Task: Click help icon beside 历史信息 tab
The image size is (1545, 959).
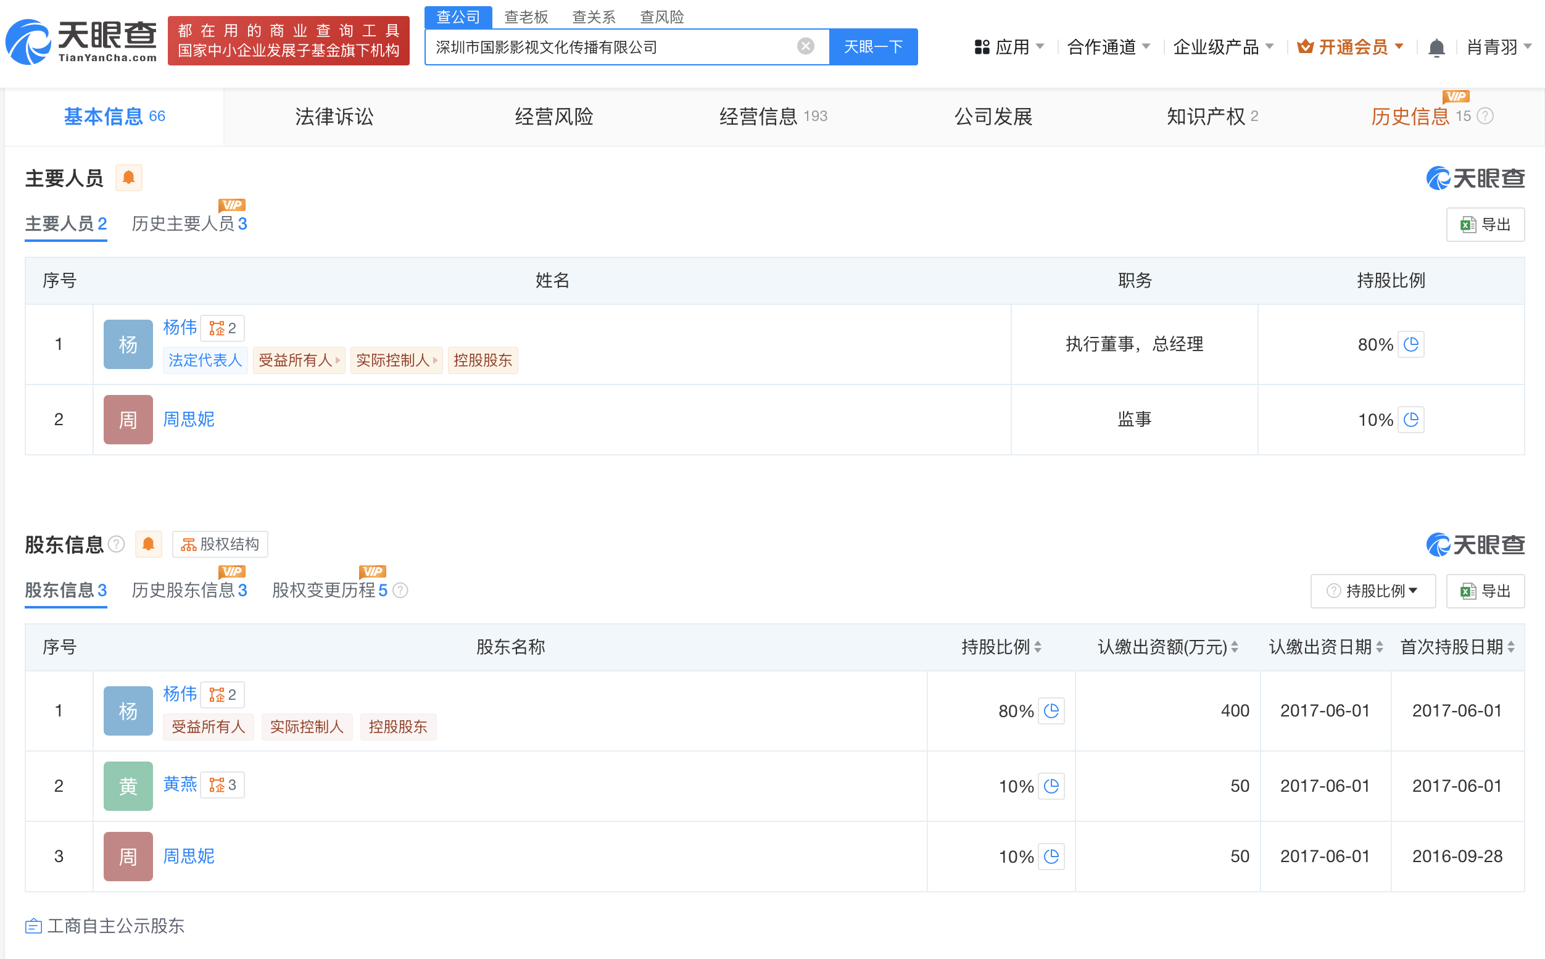Action: point(1485,116)
